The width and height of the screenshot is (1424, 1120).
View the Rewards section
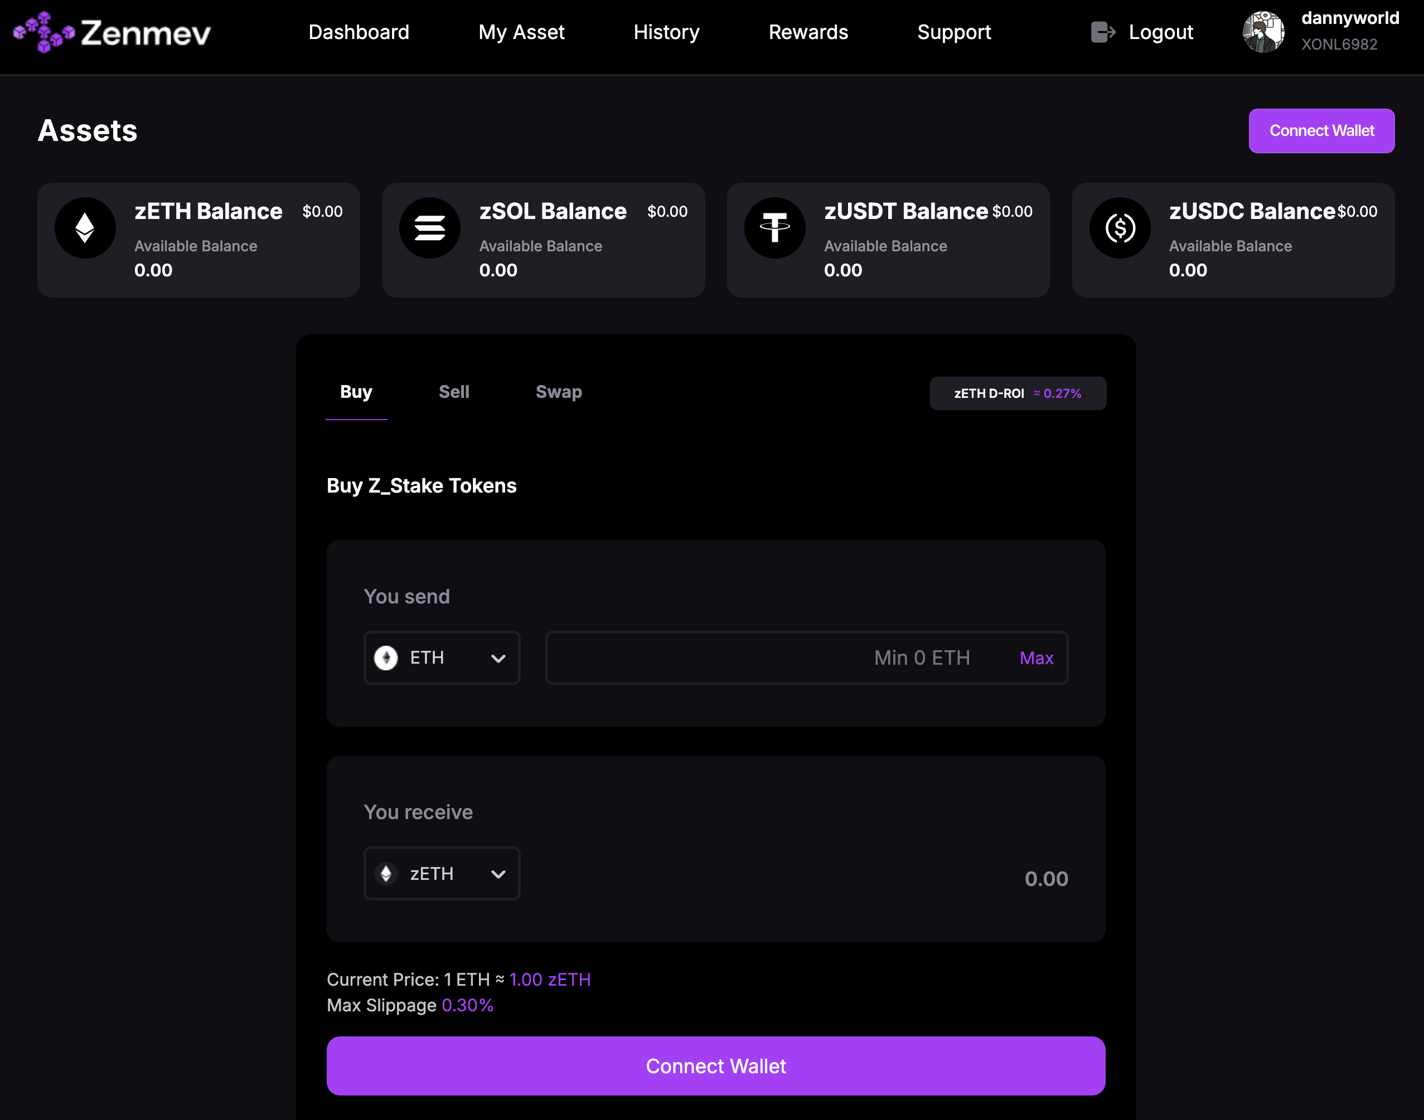coord(808,32)
